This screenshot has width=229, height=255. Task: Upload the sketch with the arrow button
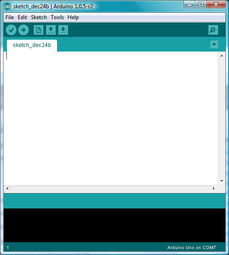[23, 30]
